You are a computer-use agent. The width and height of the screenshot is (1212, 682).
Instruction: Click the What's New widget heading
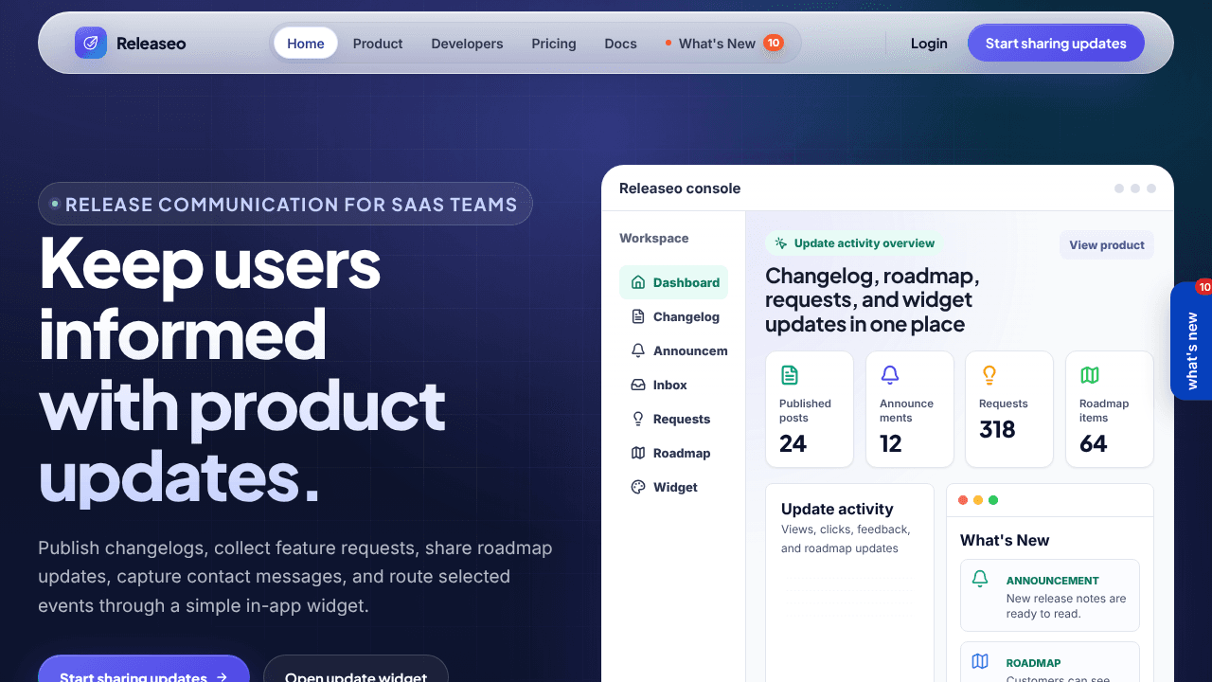(x=1005, y=540)
